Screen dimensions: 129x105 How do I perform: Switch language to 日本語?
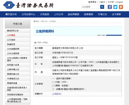tap(111, 2)
